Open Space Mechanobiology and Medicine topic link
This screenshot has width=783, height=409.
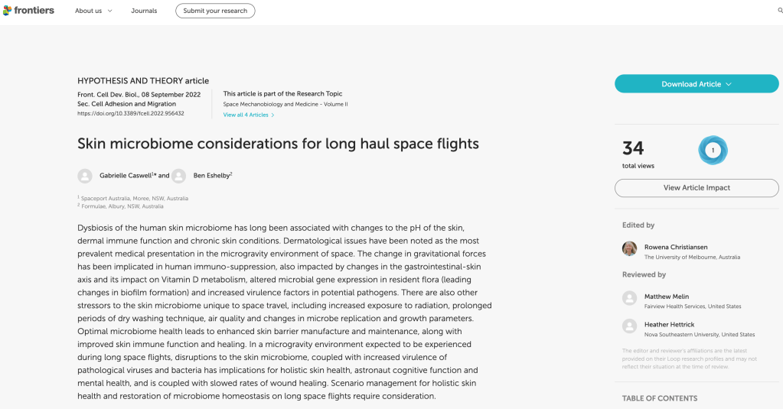(x=285, y=104)
